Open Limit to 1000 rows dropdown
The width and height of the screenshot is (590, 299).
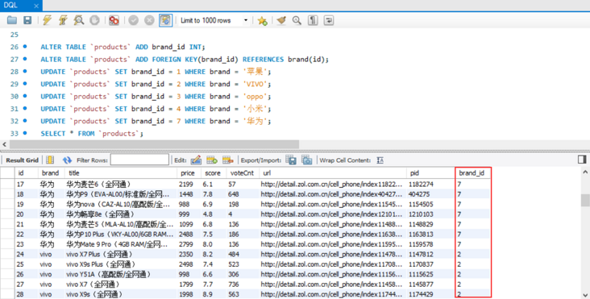pyautogui.click(x=214, y=20)
